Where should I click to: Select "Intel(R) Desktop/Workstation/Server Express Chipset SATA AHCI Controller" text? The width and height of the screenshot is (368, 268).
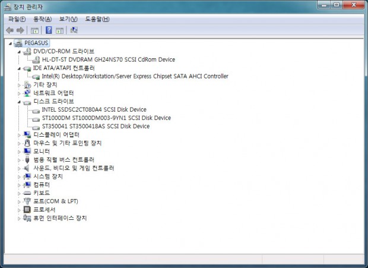(135, 76)
